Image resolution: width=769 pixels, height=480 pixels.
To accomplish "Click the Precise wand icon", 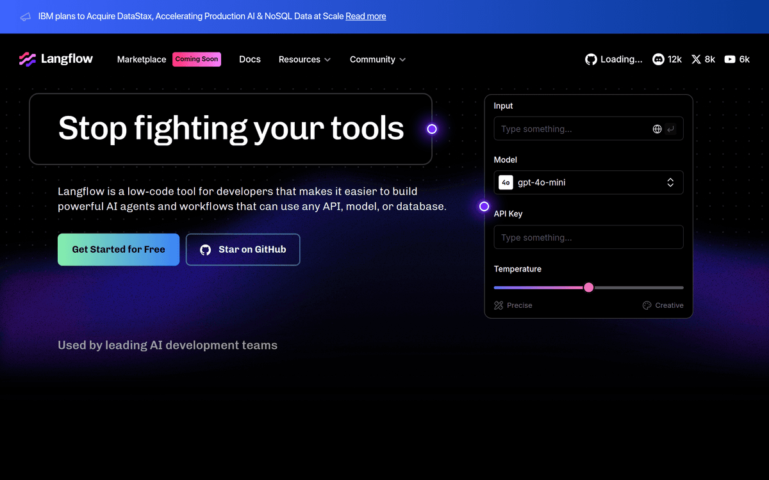I will point(499,306).
